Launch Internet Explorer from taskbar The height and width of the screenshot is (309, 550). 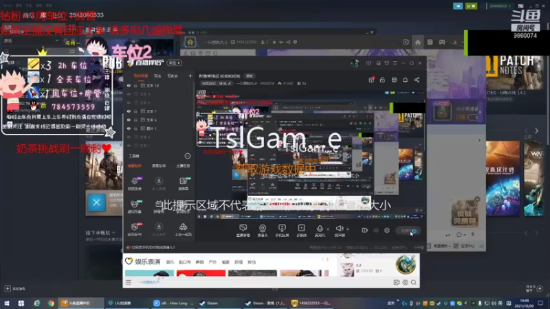click(36, 303)
